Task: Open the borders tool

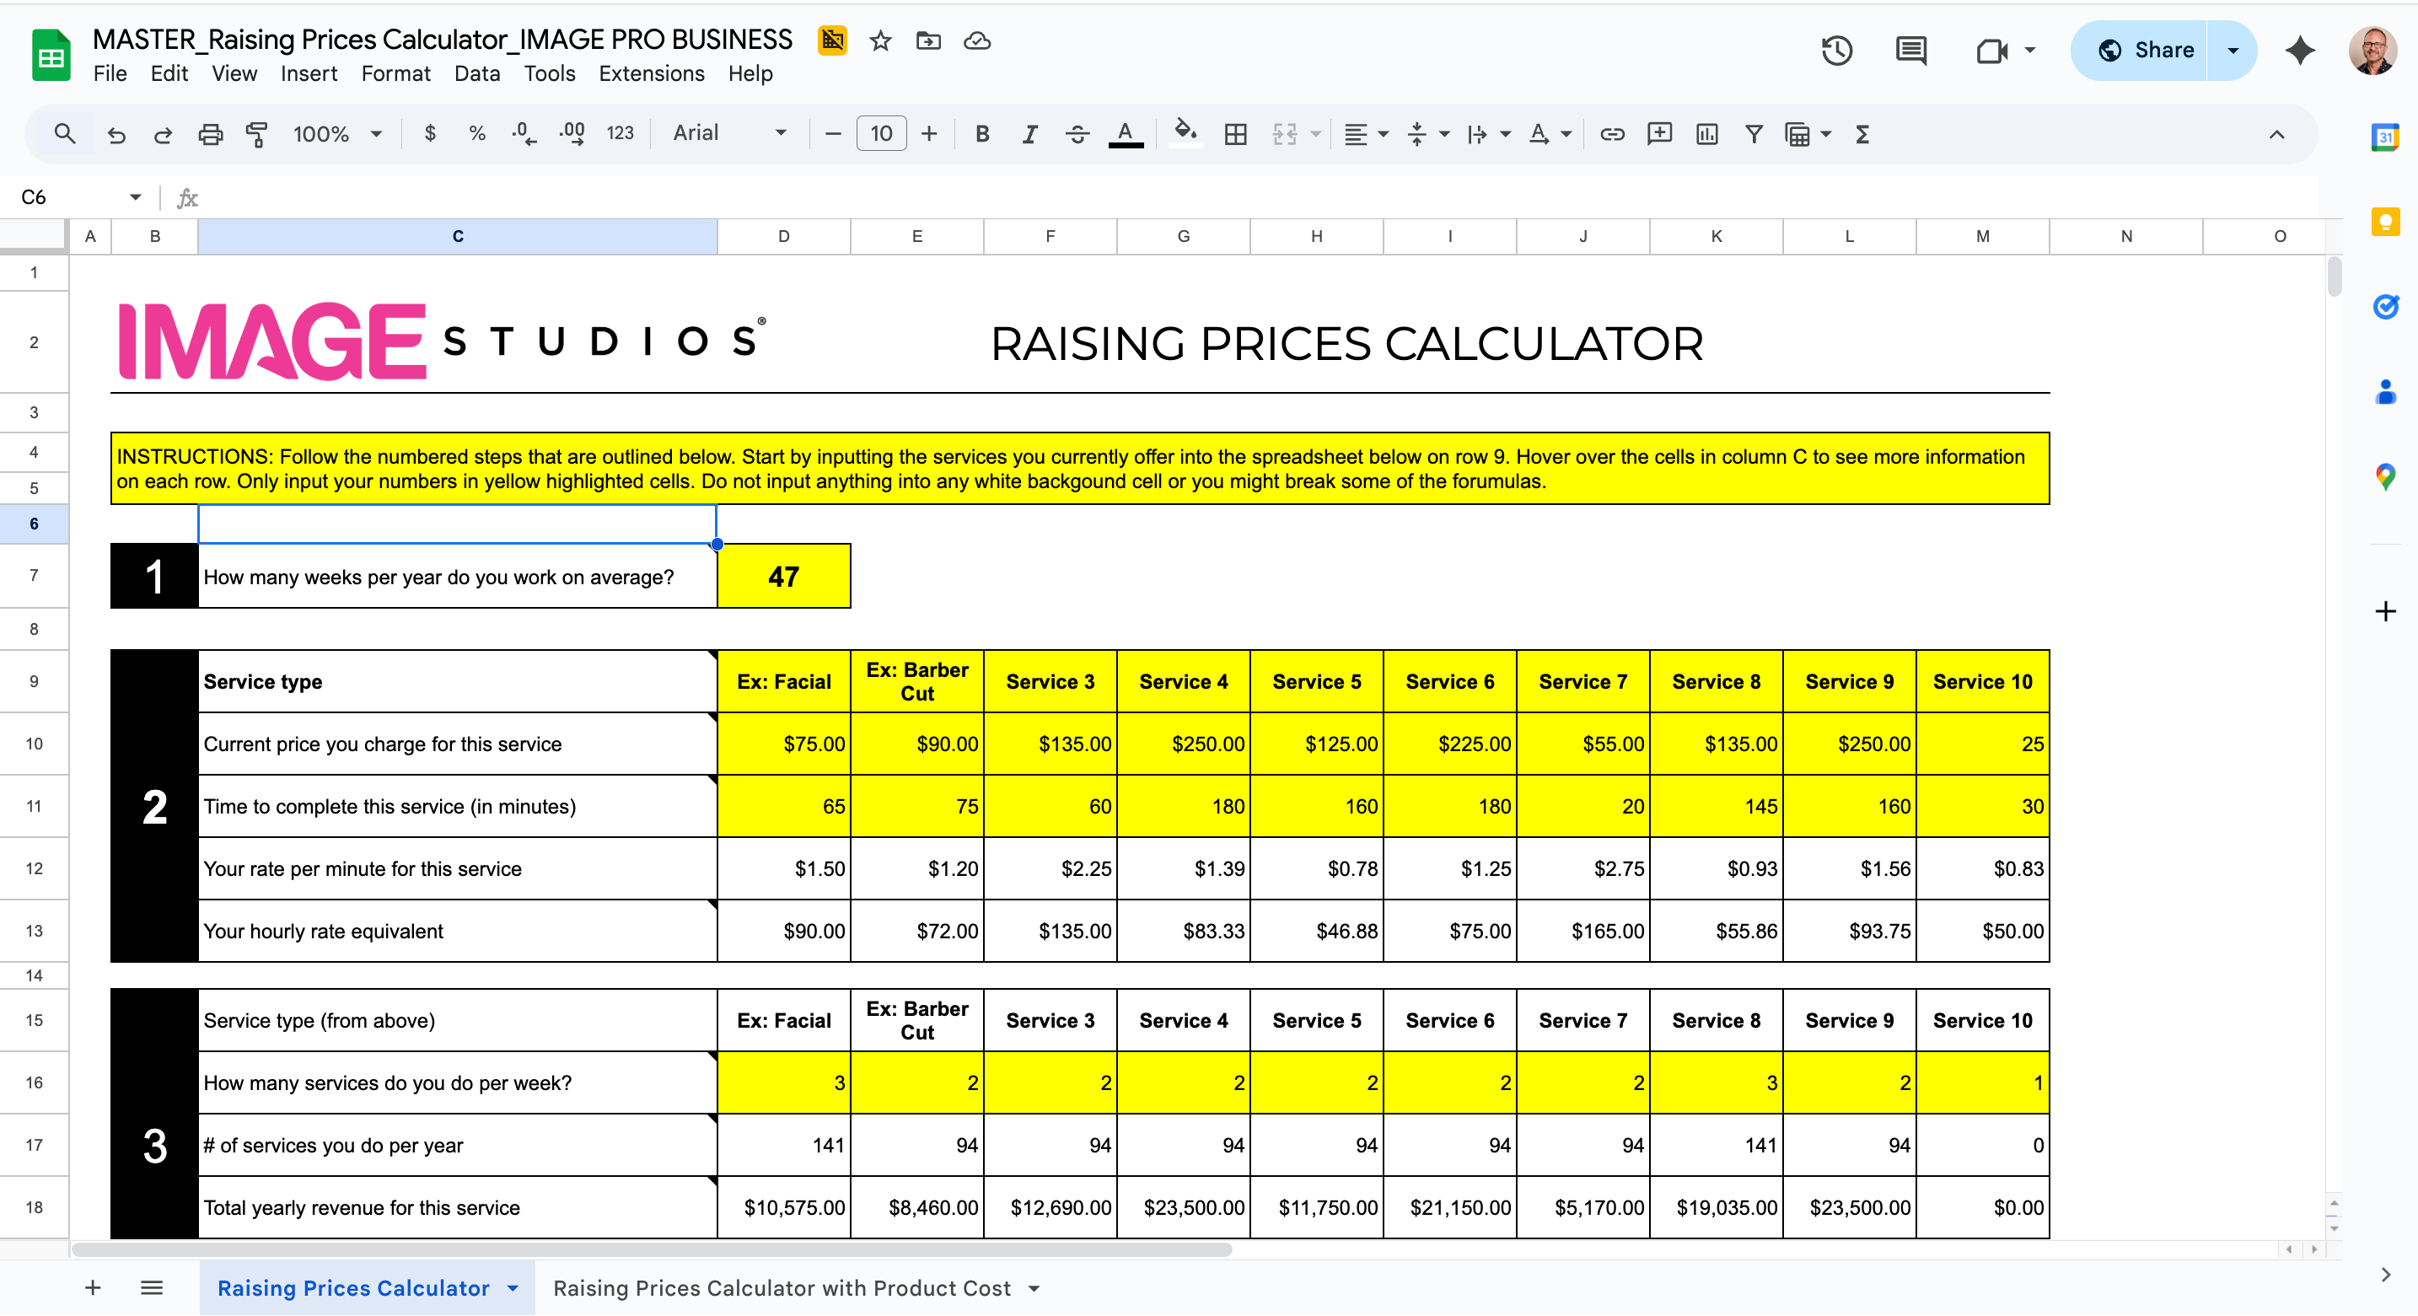Action: click(1235, 134)
